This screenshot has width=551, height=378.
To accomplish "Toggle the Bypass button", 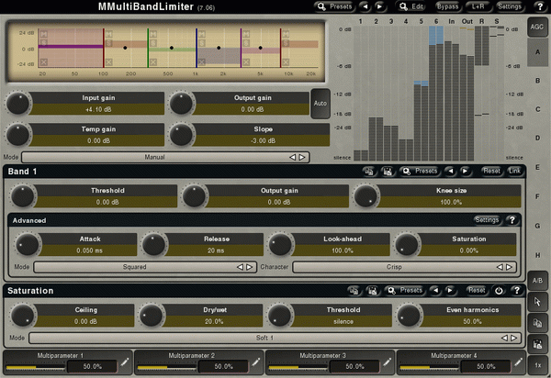I will (x=447, y=6).
